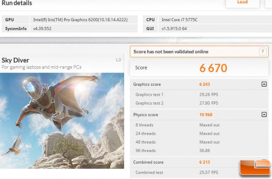
Task: Select the Graphics score row label
Action: pos(147,84)
